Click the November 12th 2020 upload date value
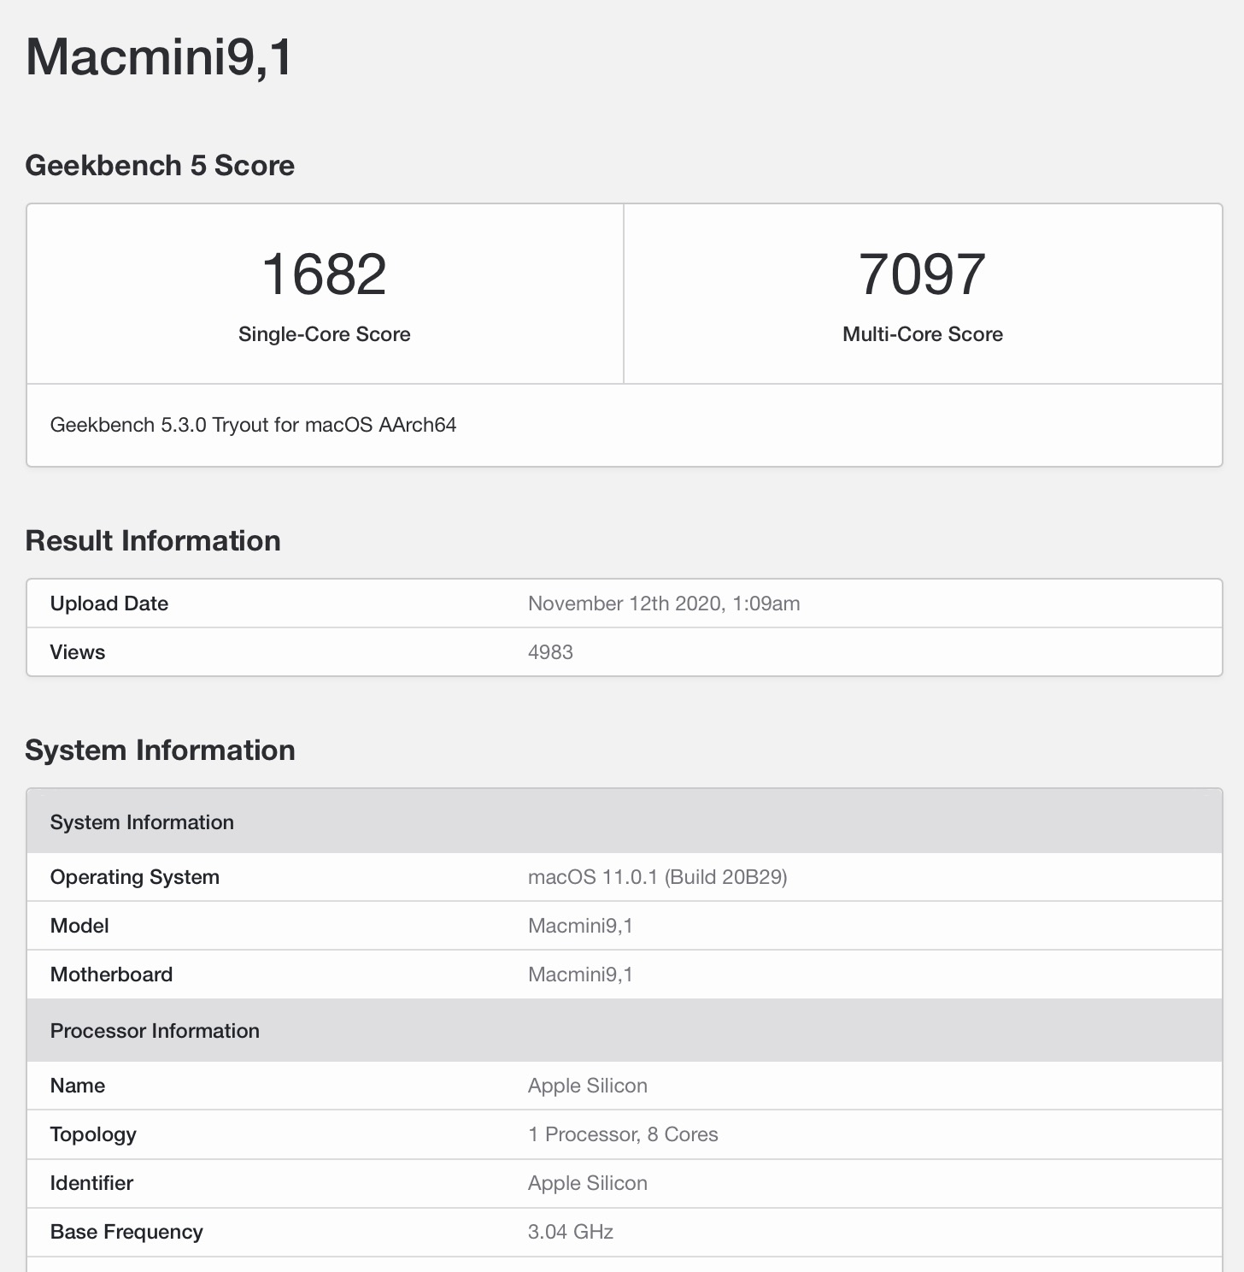 point(663,604)
